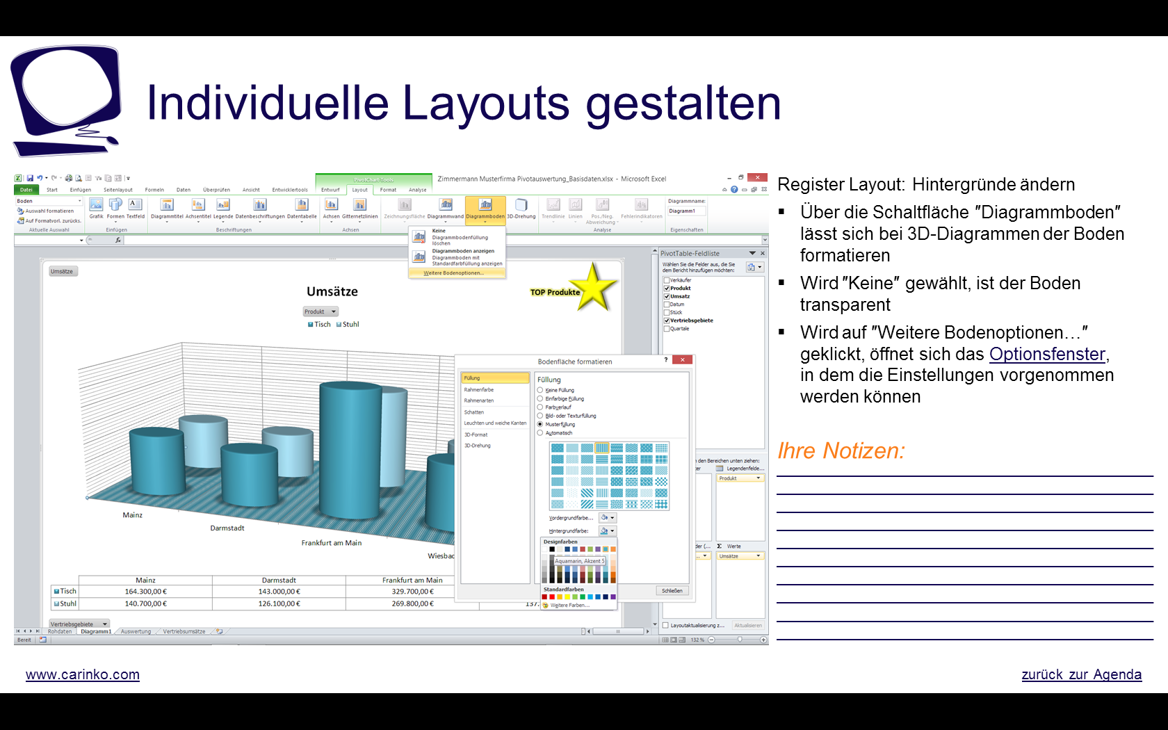Select the Keine Füllung radio button
Viewport: 1168px width, 730px height.
point(540,391)
